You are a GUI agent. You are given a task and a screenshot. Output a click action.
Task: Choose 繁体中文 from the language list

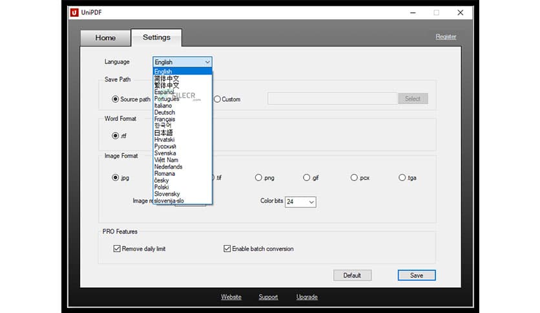coord(183,85)
